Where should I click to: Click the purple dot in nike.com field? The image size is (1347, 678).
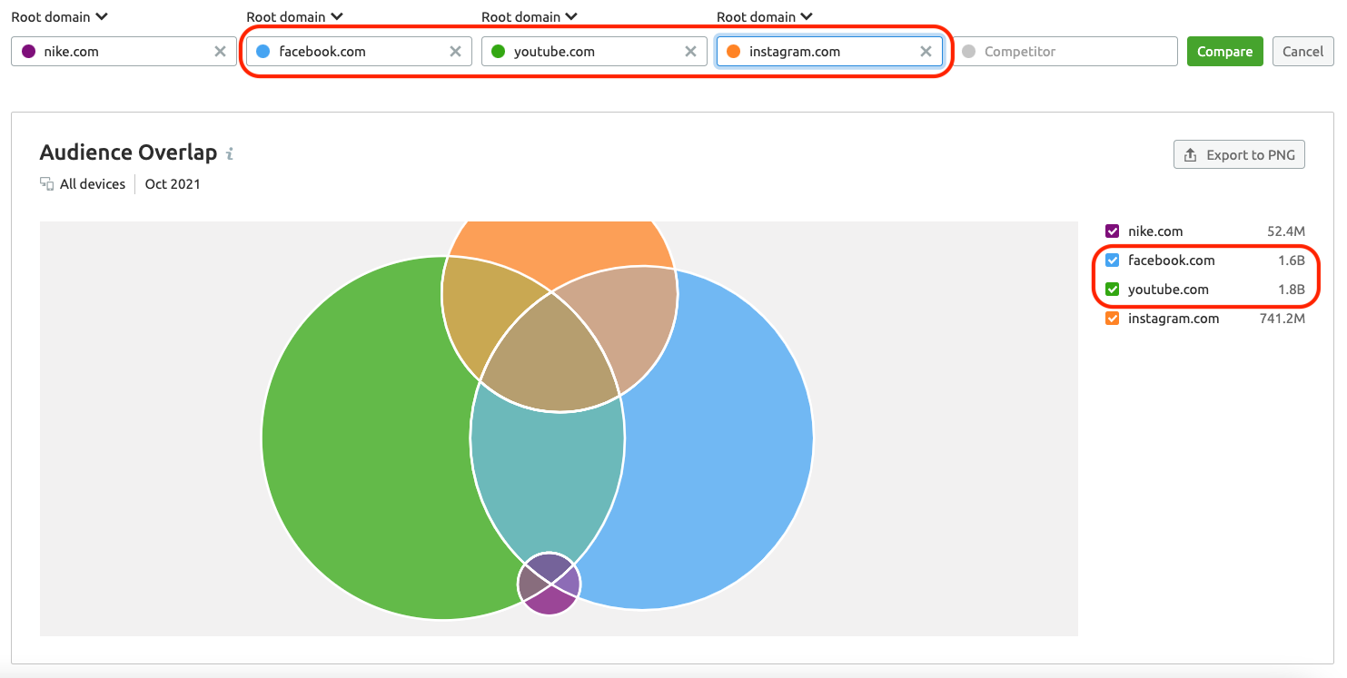(28, 52)
